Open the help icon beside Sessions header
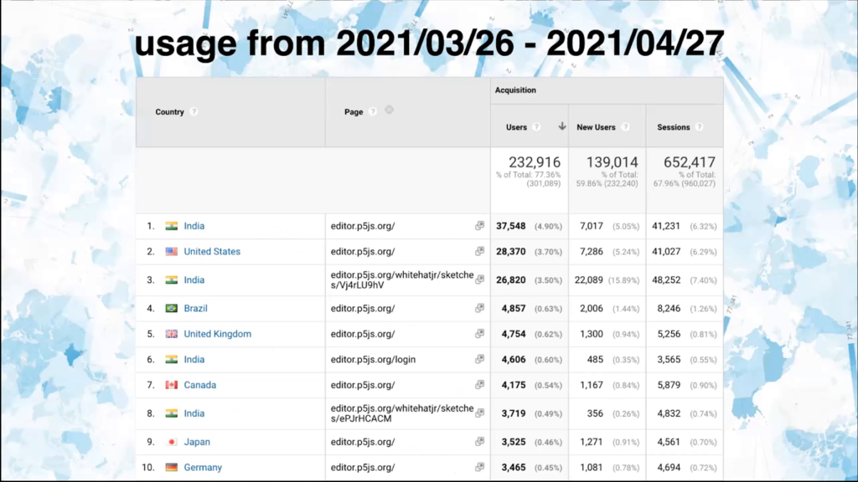The width and height of the screenshot is (858, 482). click(700, 127)
